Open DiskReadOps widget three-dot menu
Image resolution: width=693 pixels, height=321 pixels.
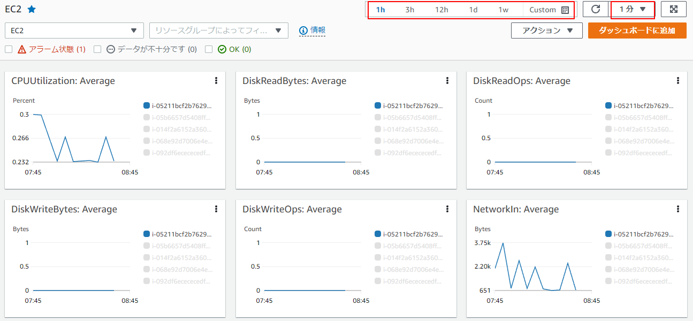[x=678, y=81]
